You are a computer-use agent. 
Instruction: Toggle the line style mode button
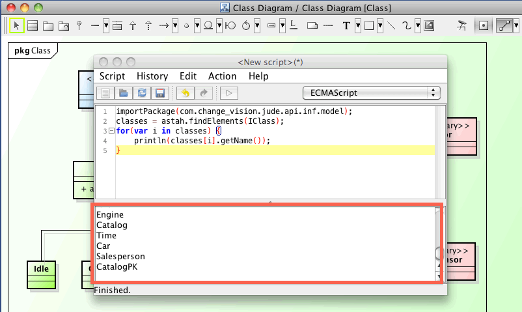click(504, 26)
